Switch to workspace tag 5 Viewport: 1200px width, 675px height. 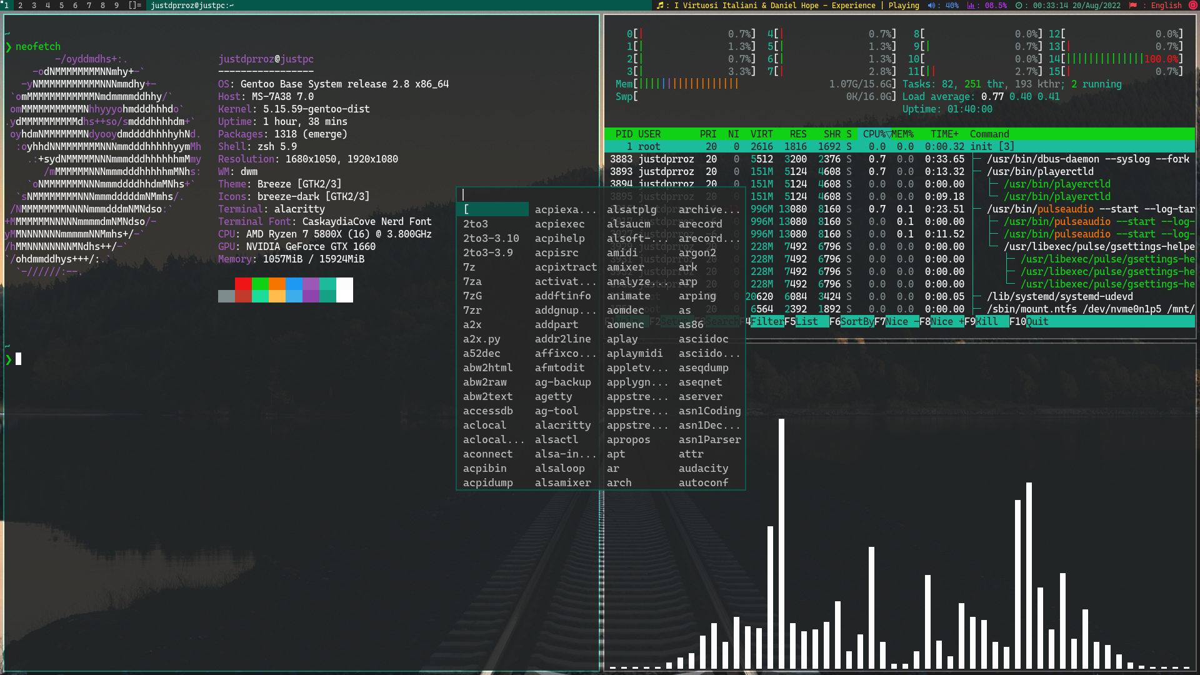(61, 6)
